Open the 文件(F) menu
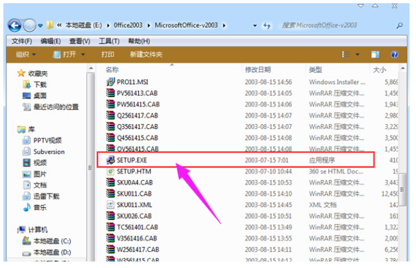 pos(23,40)
